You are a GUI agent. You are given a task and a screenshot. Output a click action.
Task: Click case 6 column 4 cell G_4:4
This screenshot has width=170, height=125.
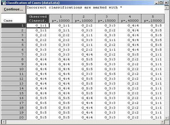pyautogui.click(x=130, y=50)
